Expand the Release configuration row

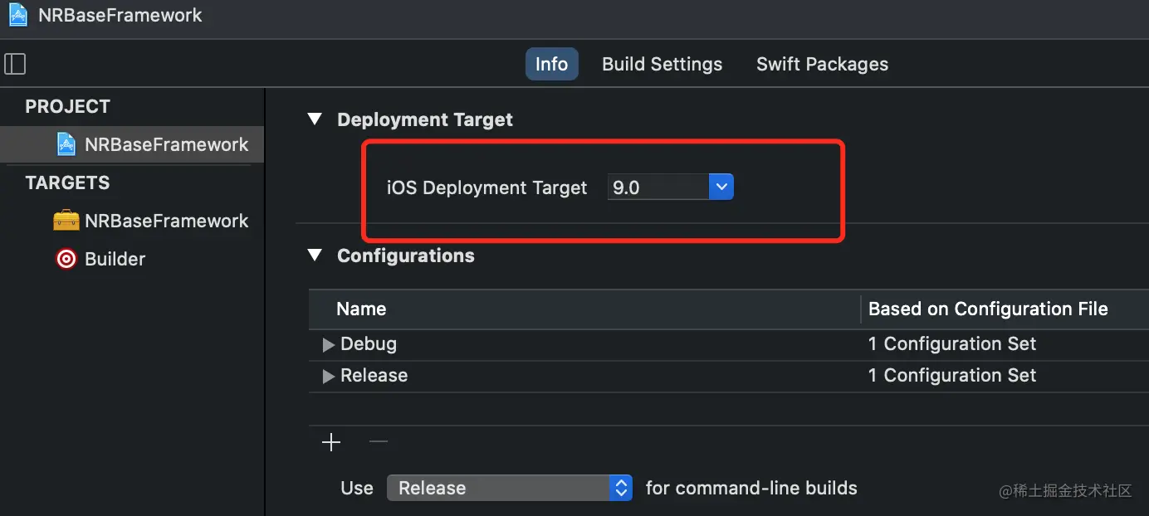[329, 376]
